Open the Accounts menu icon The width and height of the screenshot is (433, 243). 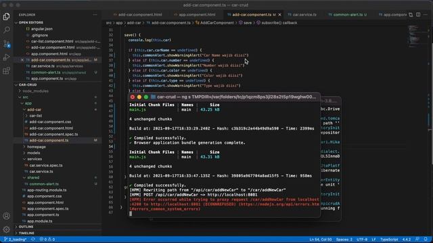(x=6, y=216)
